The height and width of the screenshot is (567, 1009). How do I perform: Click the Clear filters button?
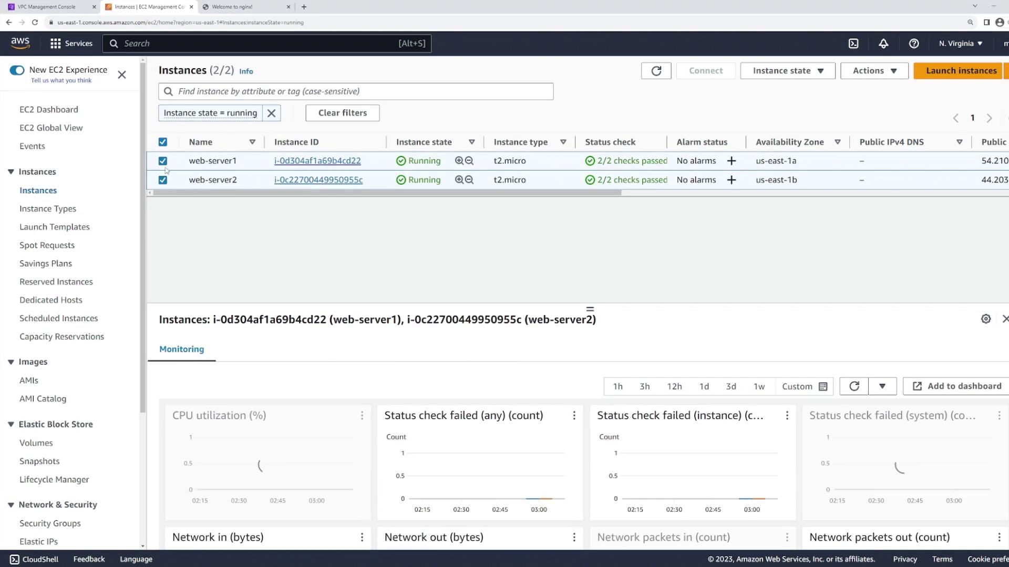click(x=342, y=113)
